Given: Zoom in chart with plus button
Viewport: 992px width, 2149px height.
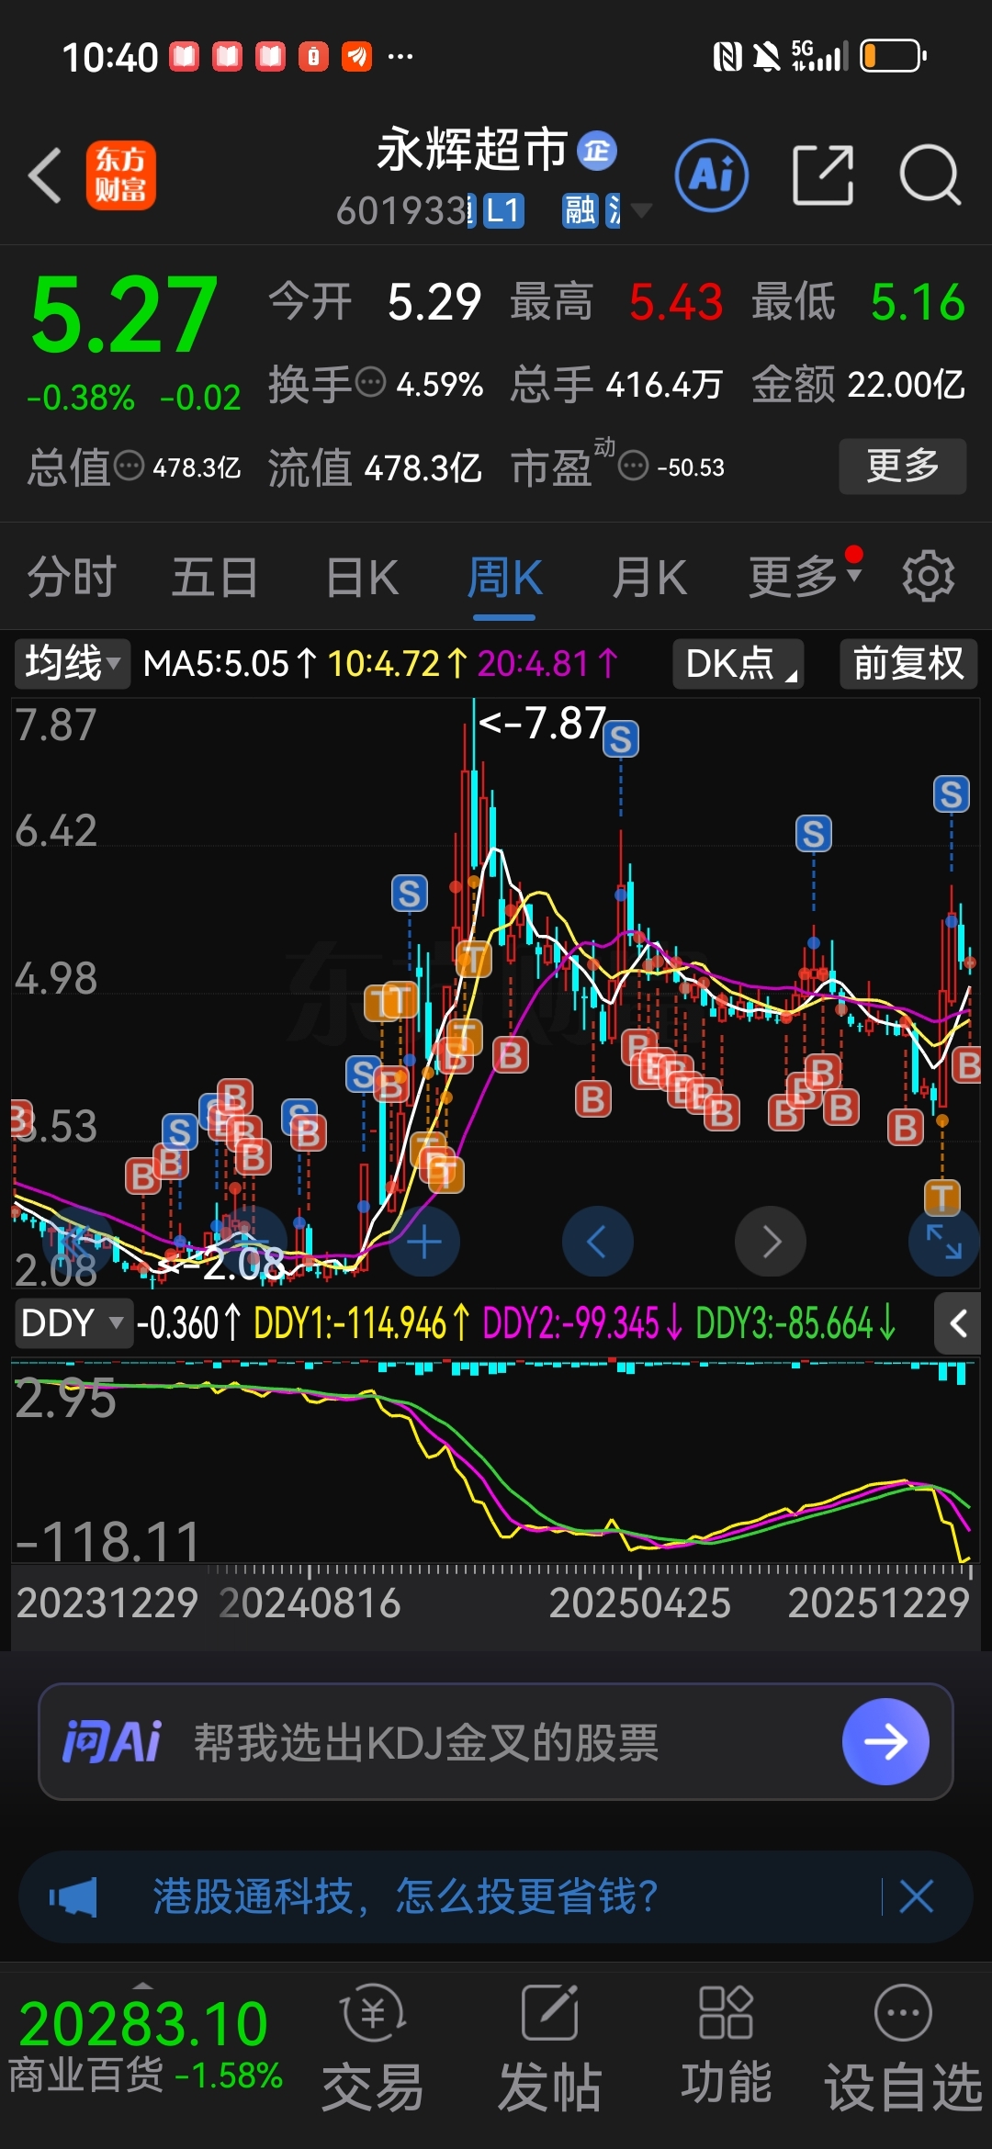Looking at the screenshot, I should pyautogui.click(x=424, y=1242).
